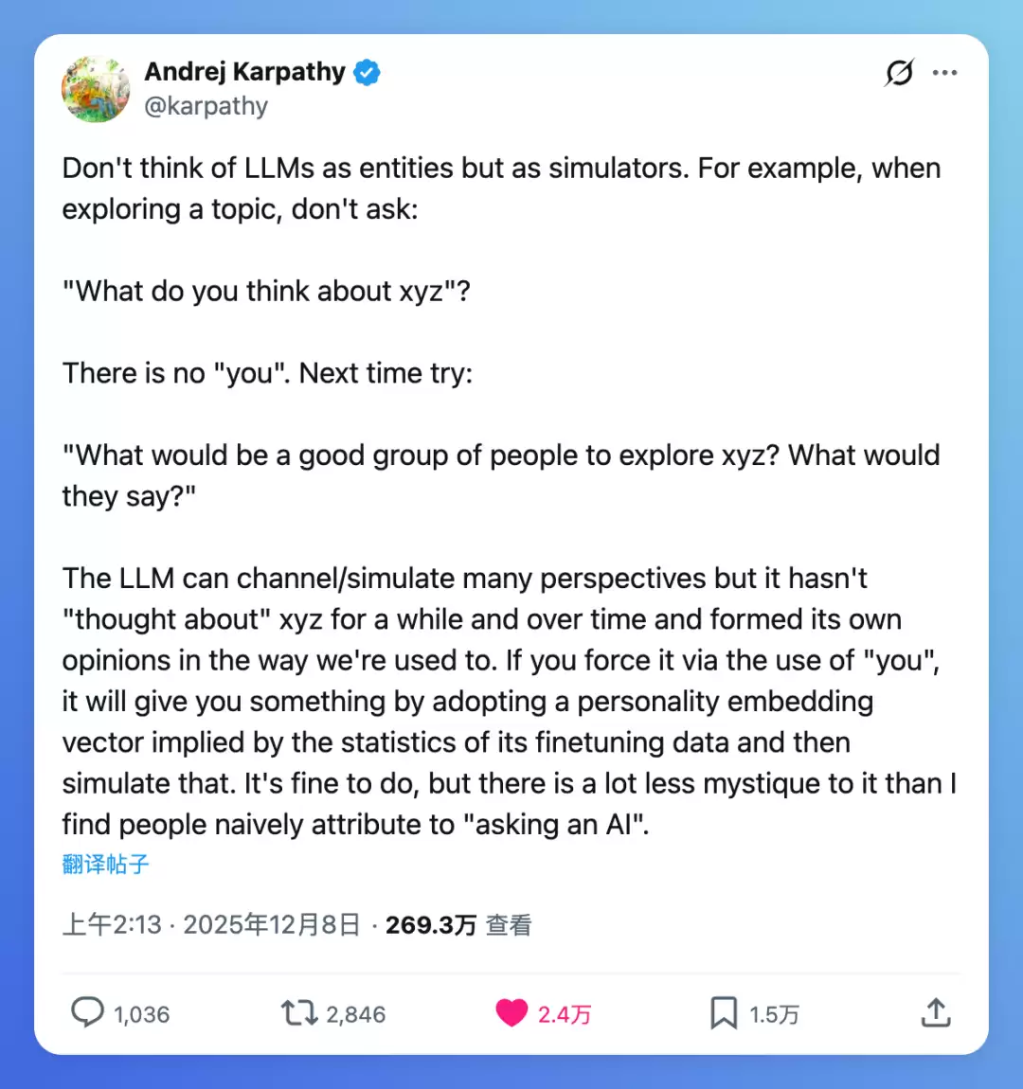Click the blue verified badge
The height and width of the screenshot is (1089, 1023).
pyautogui.click(x=367, y=73)
